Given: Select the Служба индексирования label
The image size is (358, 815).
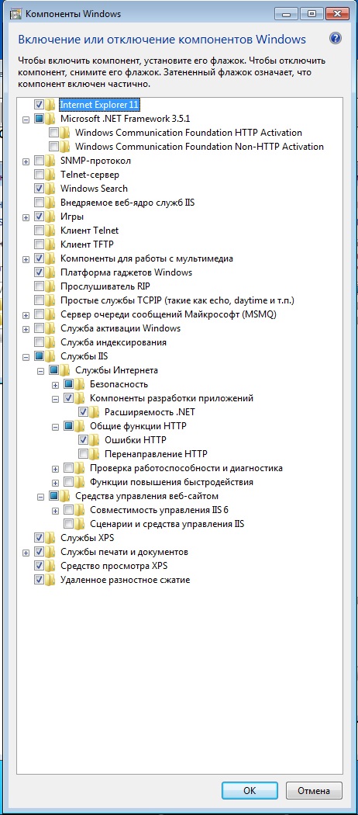Looking at the screenshot, I should (113, 342).
